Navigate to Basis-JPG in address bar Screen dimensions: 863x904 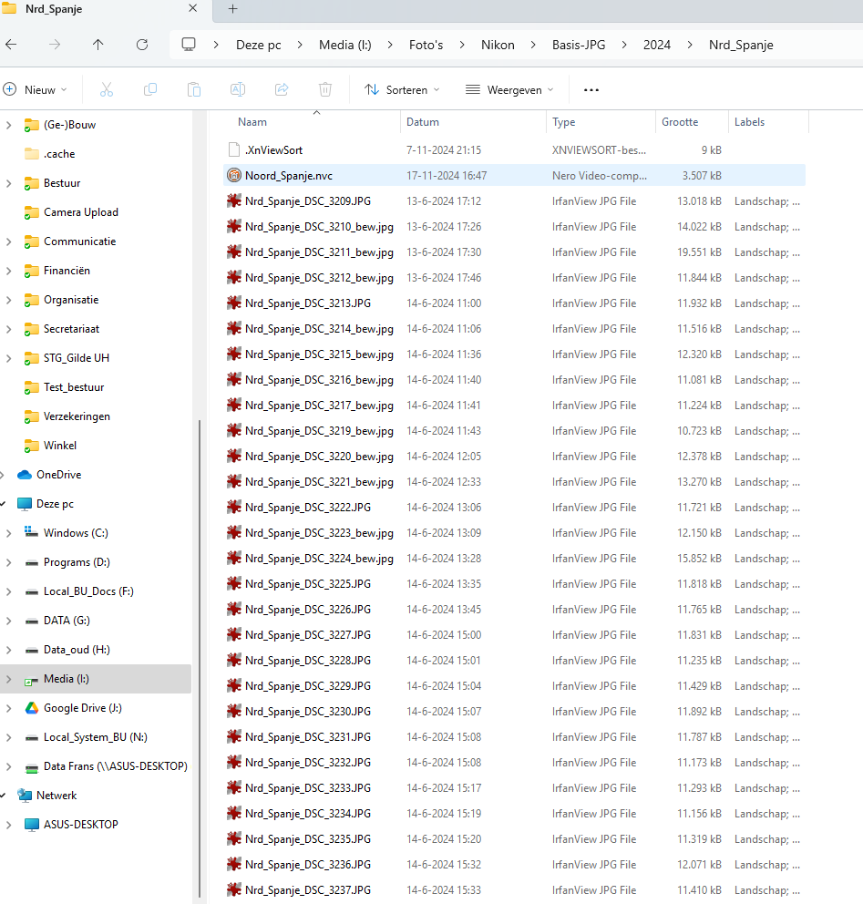coord(579,45)
